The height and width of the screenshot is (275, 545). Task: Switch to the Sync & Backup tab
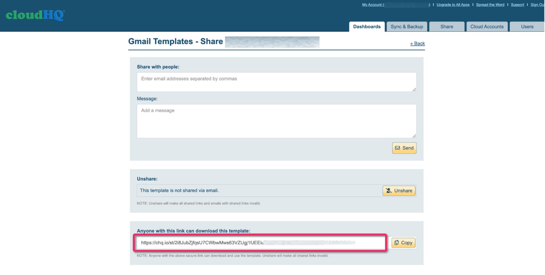[x=407, y=27]
